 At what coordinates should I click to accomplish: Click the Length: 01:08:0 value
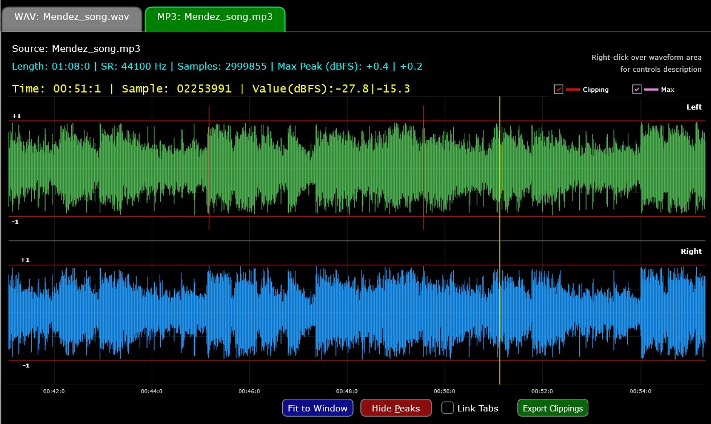coord(51,66)
